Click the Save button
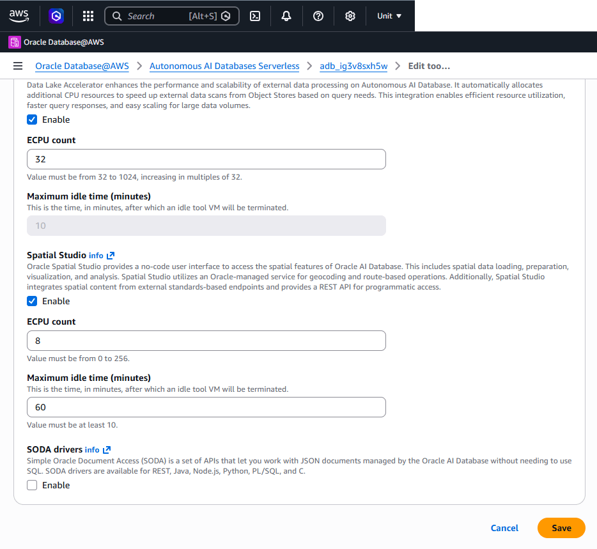Viewport: 597px width, 549px height. click(562, 528)
